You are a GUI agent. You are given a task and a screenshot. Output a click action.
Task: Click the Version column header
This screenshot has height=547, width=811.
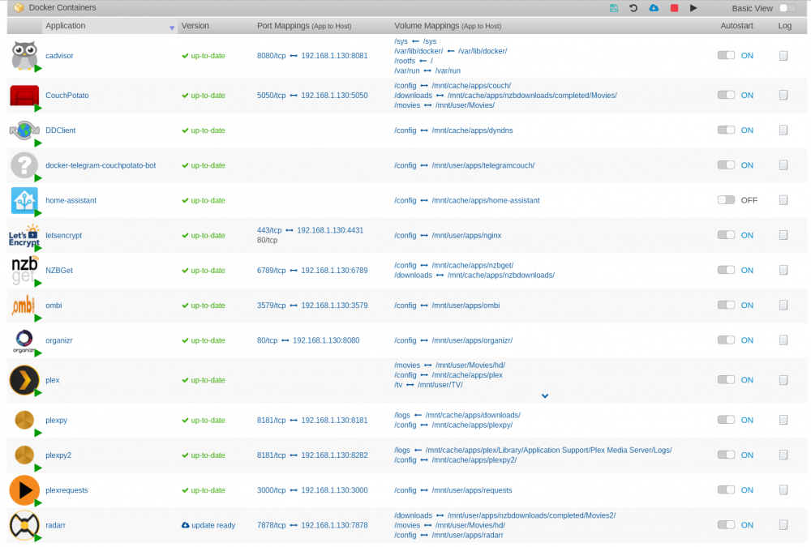click(195, 26)
